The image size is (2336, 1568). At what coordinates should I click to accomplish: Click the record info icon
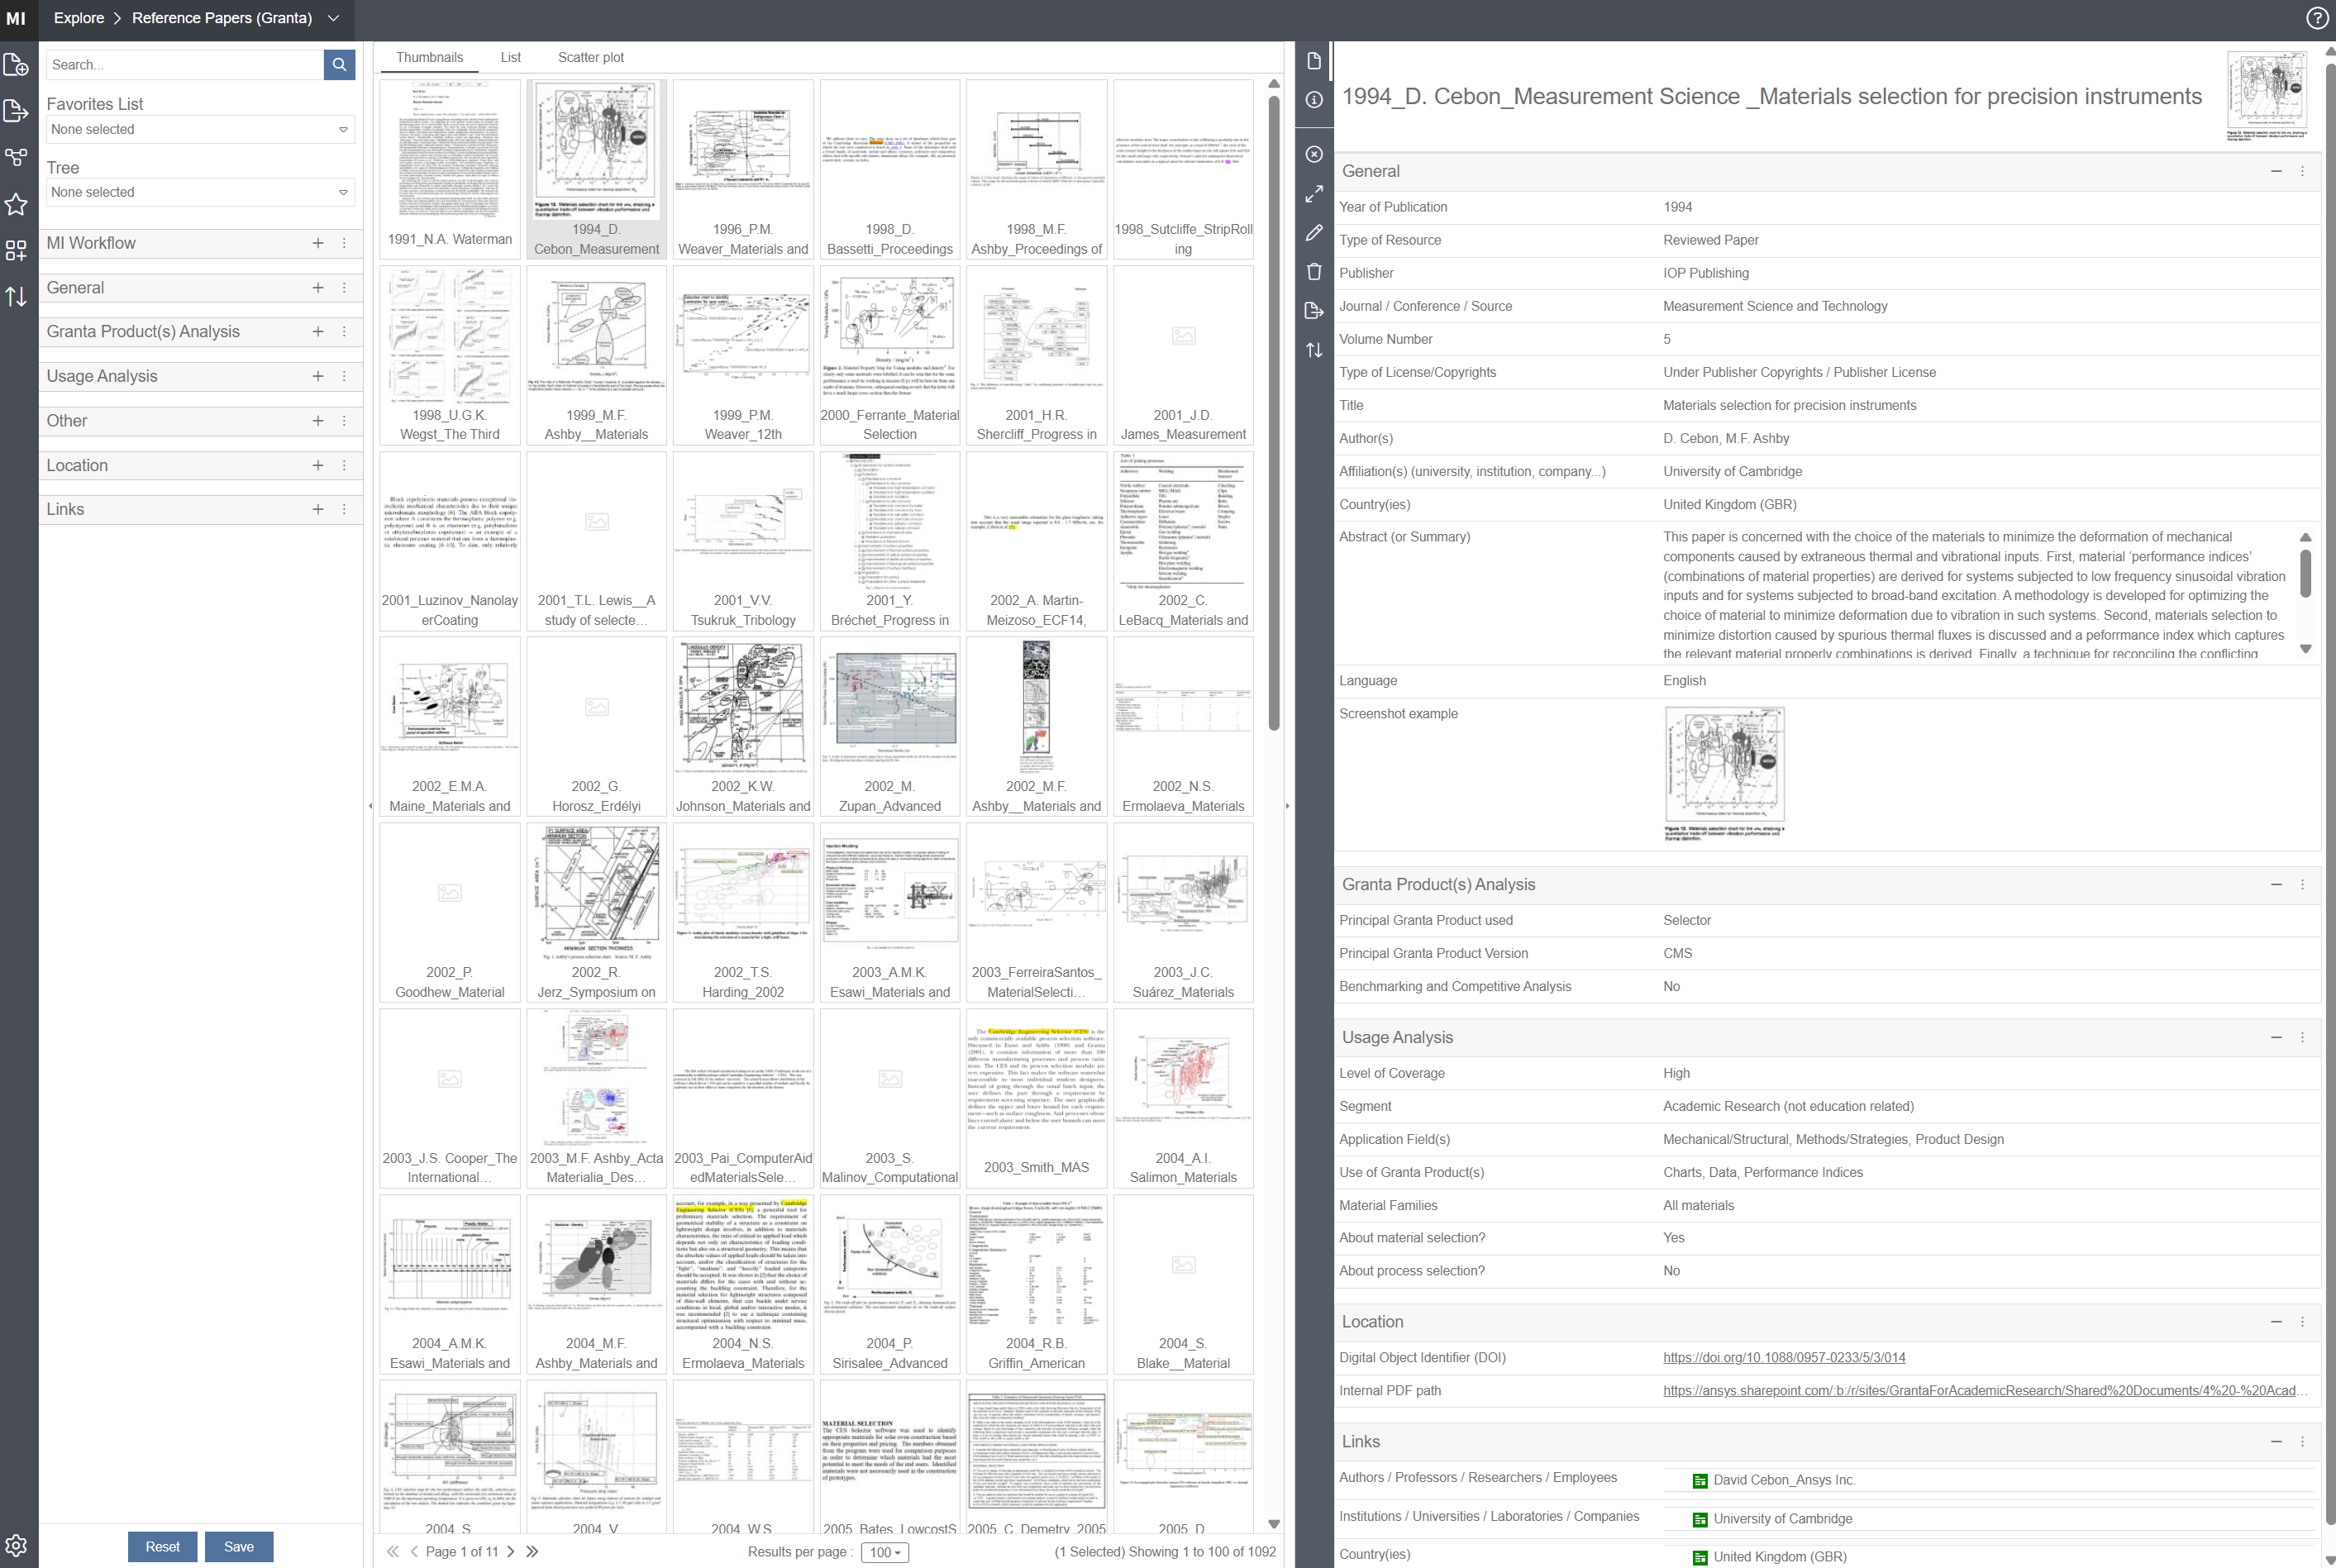[1314, 100]
